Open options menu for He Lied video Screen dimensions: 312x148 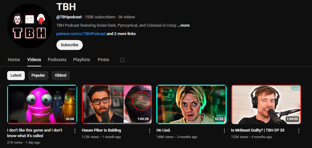pos(224,131)
